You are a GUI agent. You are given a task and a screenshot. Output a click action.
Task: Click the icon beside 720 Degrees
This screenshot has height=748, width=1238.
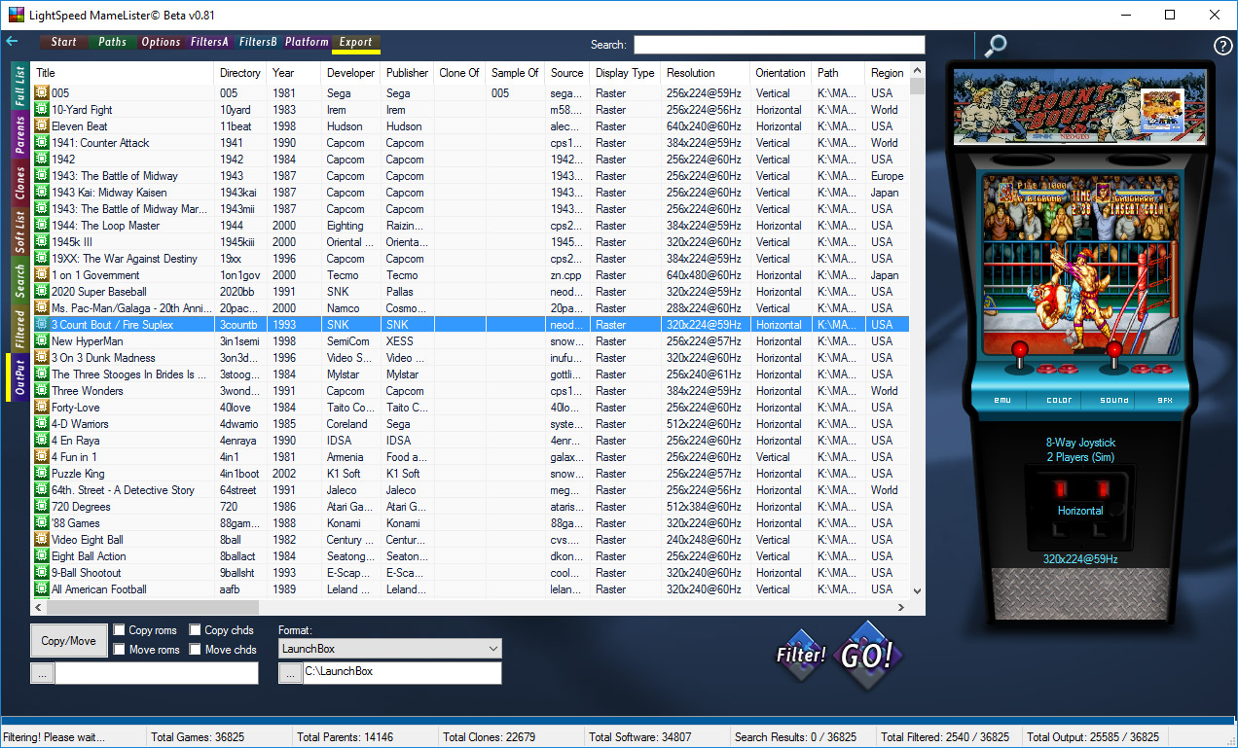(42, 507)
